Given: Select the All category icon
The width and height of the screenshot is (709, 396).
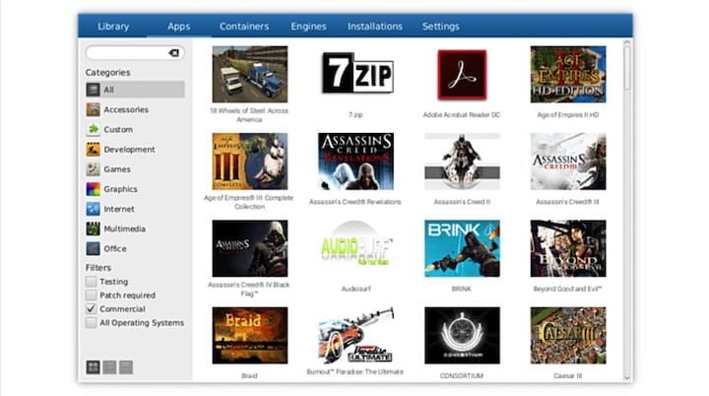Looking at the screenshot, I should coord(94,90).
